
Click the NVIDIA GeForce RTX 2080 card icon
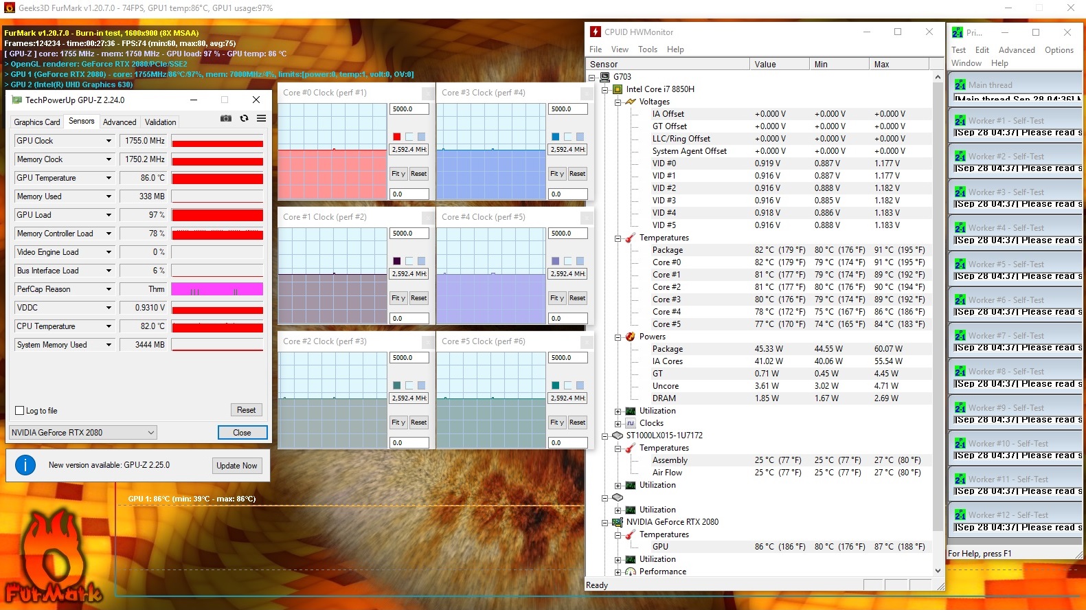point(617,522)
